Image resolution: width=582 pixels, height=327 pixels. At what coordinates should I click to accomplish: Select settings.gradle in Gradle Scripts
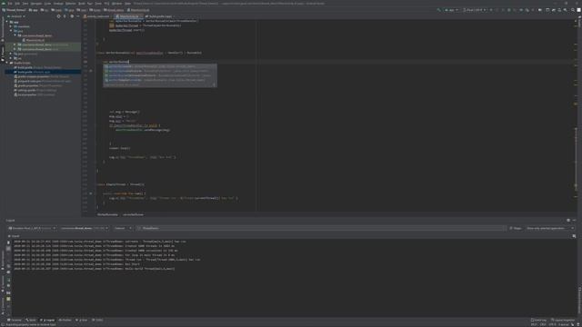(43, 90)
